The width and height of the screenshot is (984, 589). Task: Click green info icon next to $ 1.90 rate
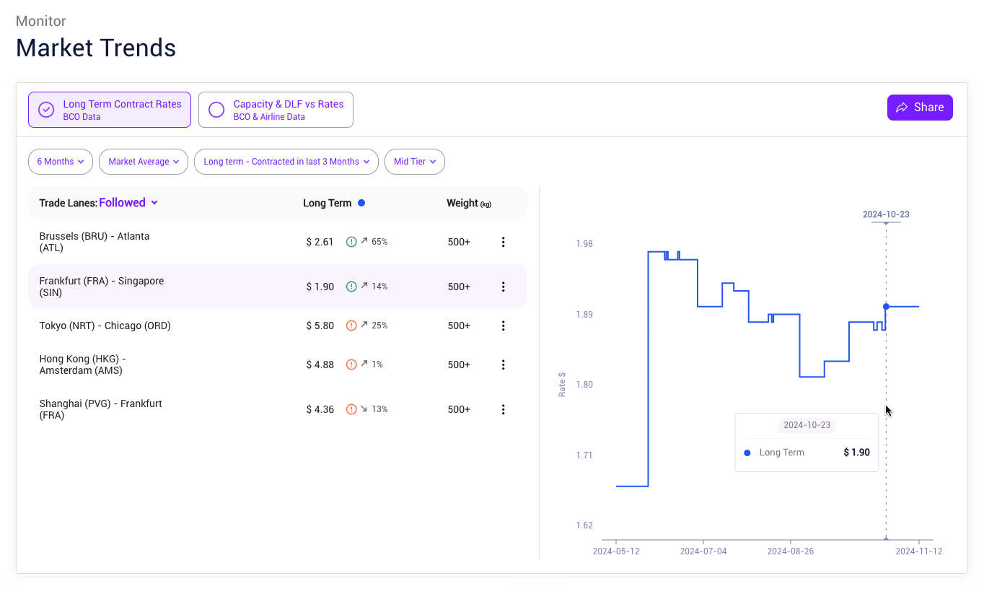tap(351, 287)
